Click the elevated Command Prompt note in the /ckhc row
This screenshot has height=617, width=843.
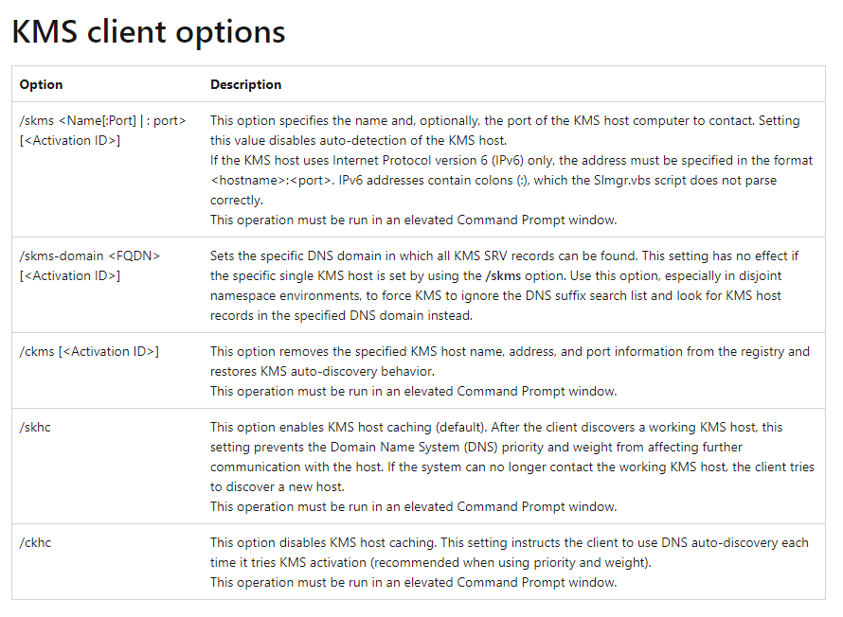pos(413,582)
